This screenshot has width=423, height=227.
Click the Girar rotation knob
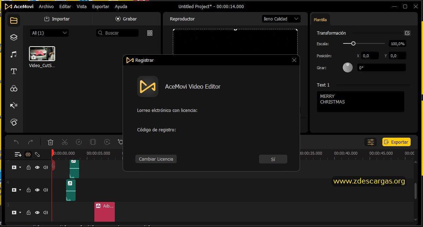click(347, 67)
